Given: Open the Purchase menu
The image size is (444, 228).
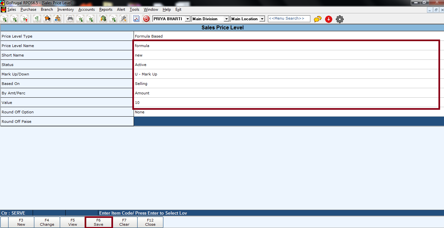Looking at the screenshot, I should (28, 9).
